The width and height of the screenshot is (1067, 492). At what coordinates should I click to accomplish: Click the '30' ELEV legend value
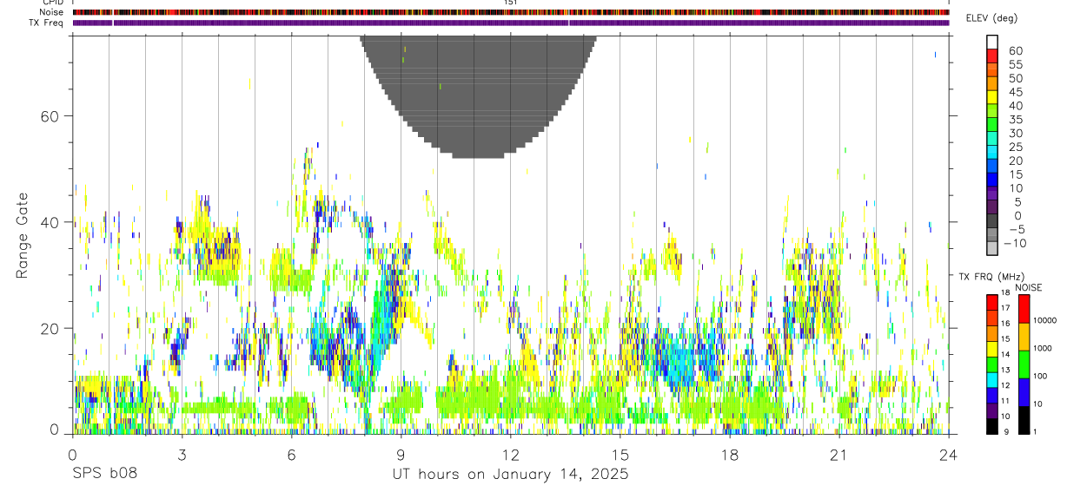coord(1015,134)
